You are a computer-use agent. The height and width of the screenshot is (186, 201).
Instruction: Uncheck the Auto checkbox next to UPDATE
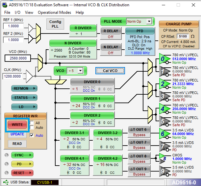pyautogui.click(x=32, y=135)
